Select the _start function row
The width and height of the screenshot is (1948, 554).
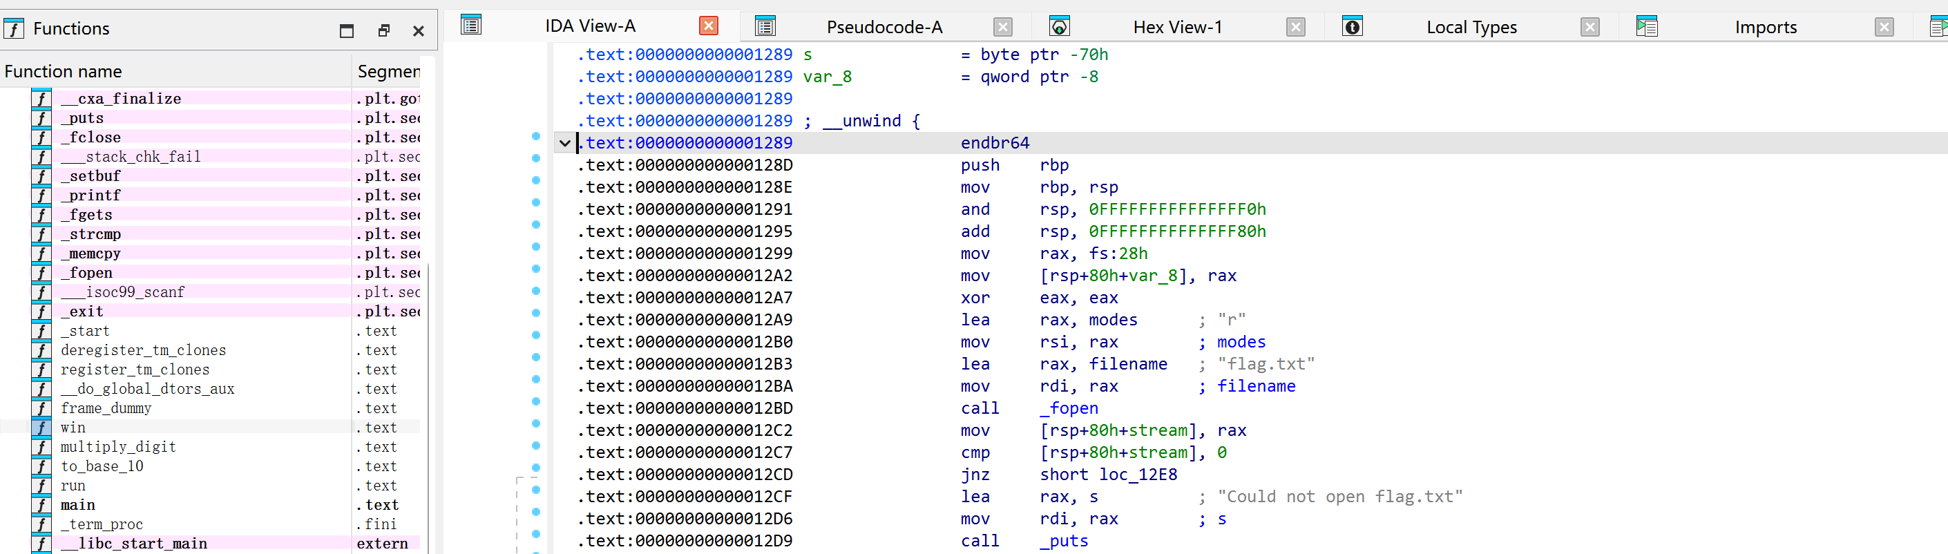tap(210, 331)
